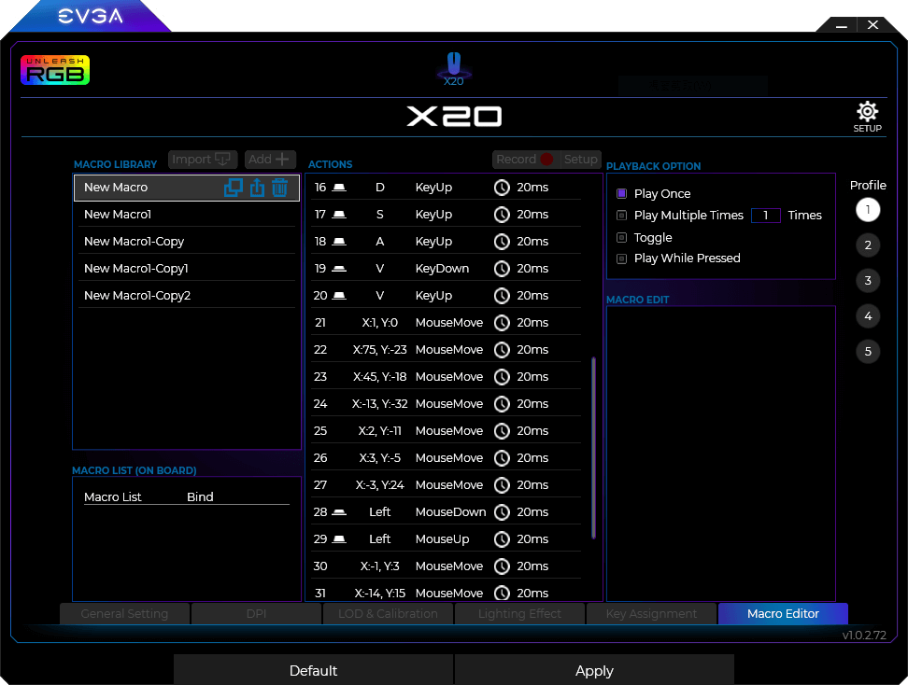The image size is (908, 685).
Task: Click clock icon on action row 30
Action: [x=502, y=566]
